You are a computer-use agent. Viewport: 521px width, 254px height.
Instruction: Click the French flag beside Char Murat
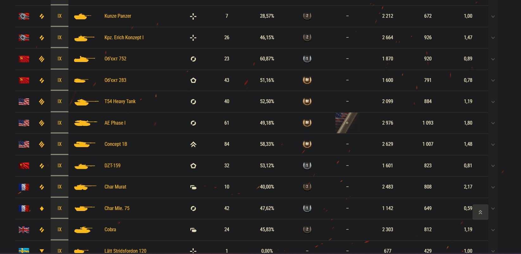[x=24, y=187]
